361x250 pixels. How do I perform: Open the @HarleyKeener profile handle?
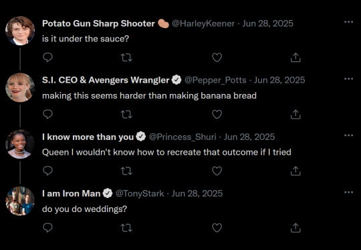(x=203, y=23)
